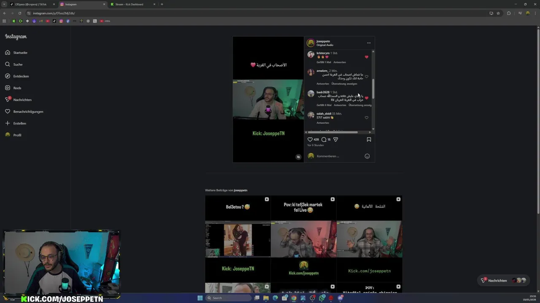Open Suche in Instagram sidebar
The width and height of the screenshot is (540, 303).
pos(14,64)
